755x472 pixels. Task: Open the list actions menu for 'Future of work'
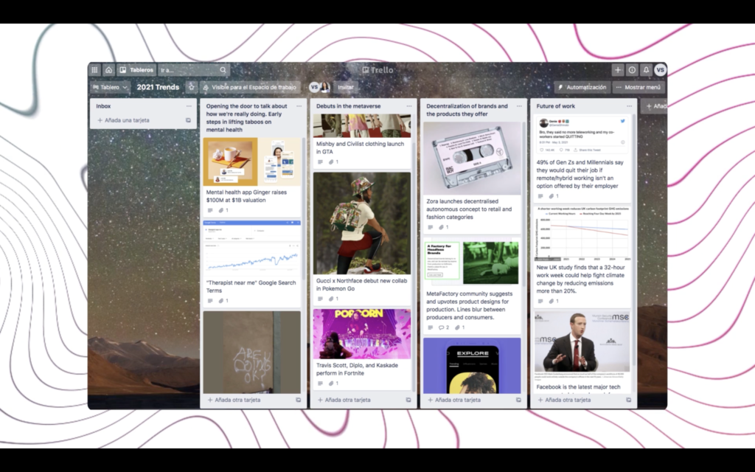point(628,105)
